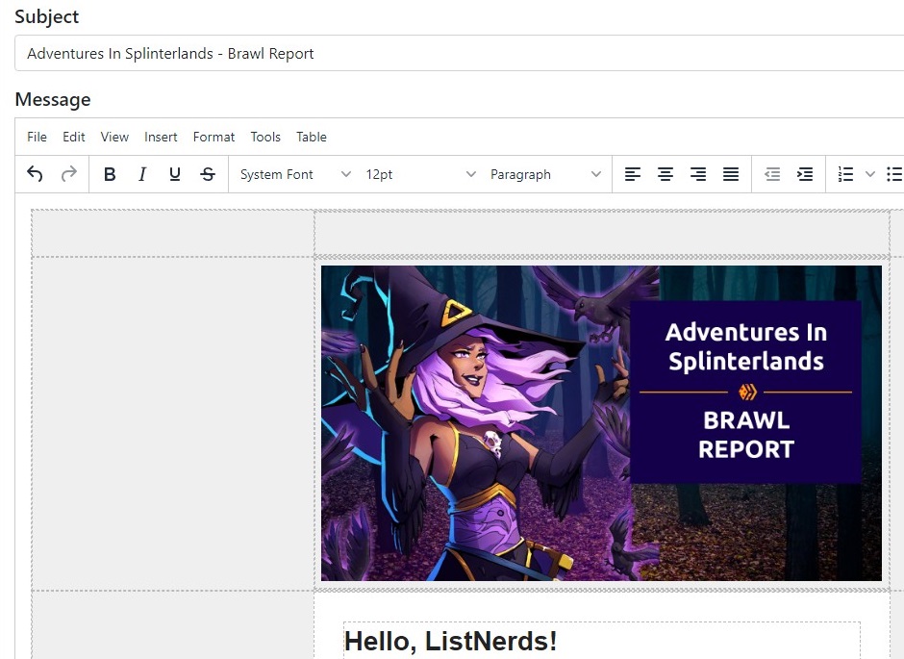Align text right
Screen dimensions: 904x659
(698, 174)
